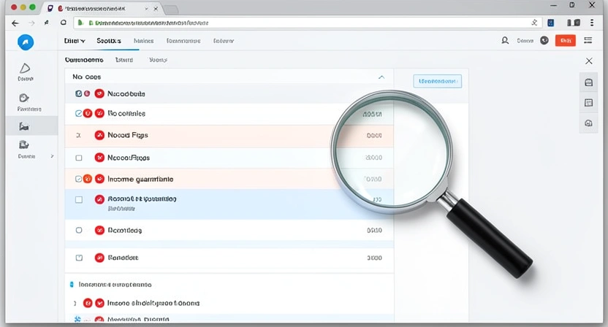The width and height of the screenshot is (608, 327).
Task: Click the red circle icon beside 'Nooed Frgs'
Action: [99, 135]
